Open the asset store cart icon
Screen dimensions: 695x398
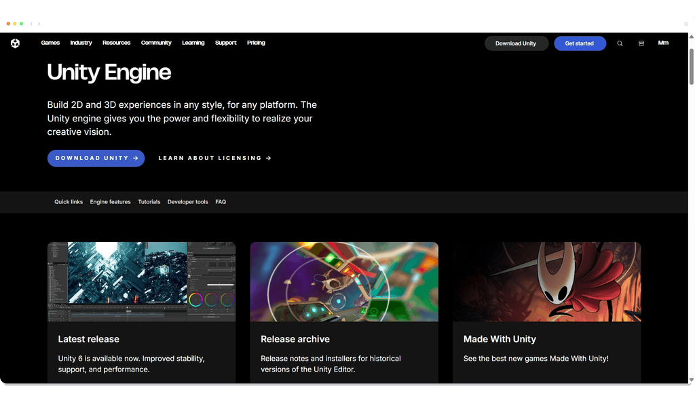(641, 43)
